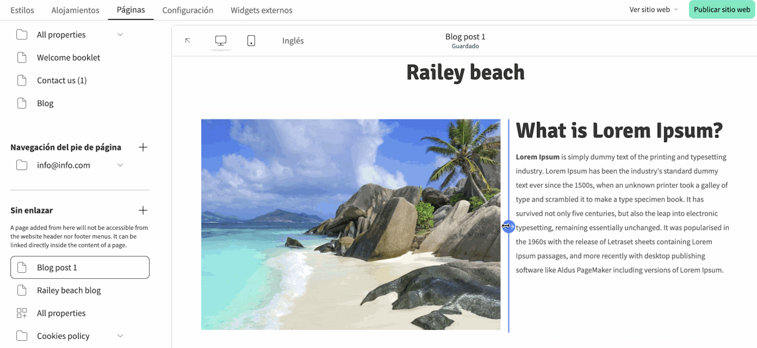Add new page under Sin enlazar
The image size is (757, 348).
click(143, 210)
